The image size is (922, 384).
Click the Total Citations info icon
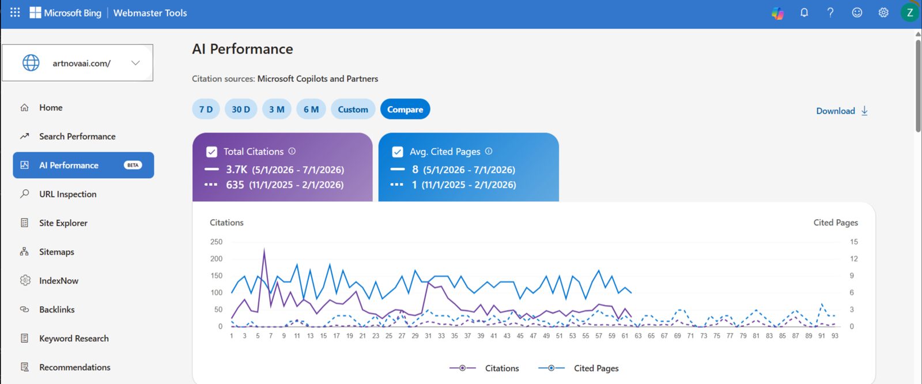pyautogui.click(x=292, y=151)
